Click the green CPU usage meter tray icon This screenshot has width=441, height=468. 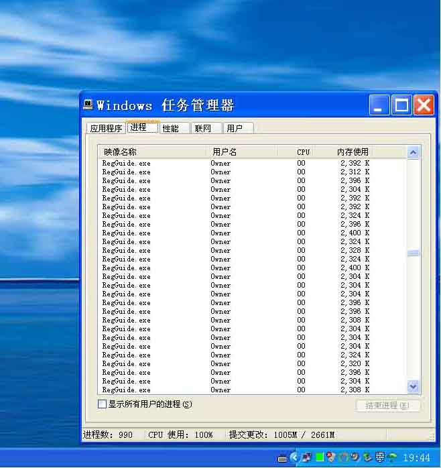pyautogui.click(x=320, y=457)
